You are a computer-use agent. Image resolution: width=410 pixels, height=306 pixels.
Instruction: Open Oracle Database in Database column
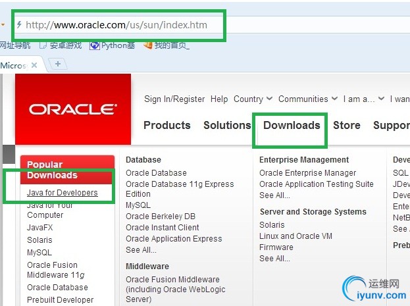click(156, 173)
